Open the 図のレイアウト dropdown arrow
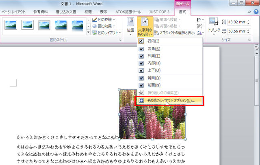 [x=120, y=33]
